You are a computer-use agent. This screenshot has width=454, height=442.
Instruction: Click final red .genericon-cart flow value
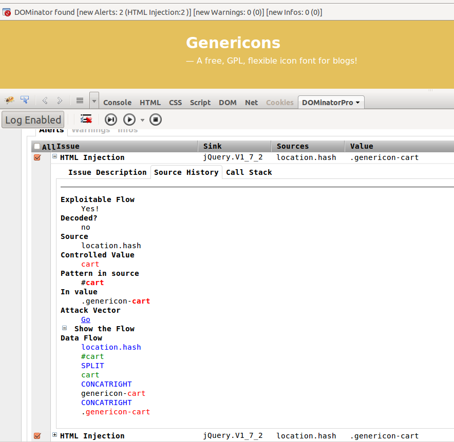tap(116, 412)
